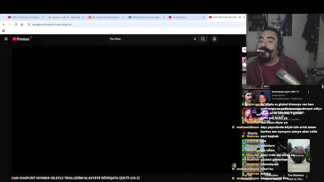Open the YouTube guide hamburger menu
324x182 pixels.
point(6,39)
